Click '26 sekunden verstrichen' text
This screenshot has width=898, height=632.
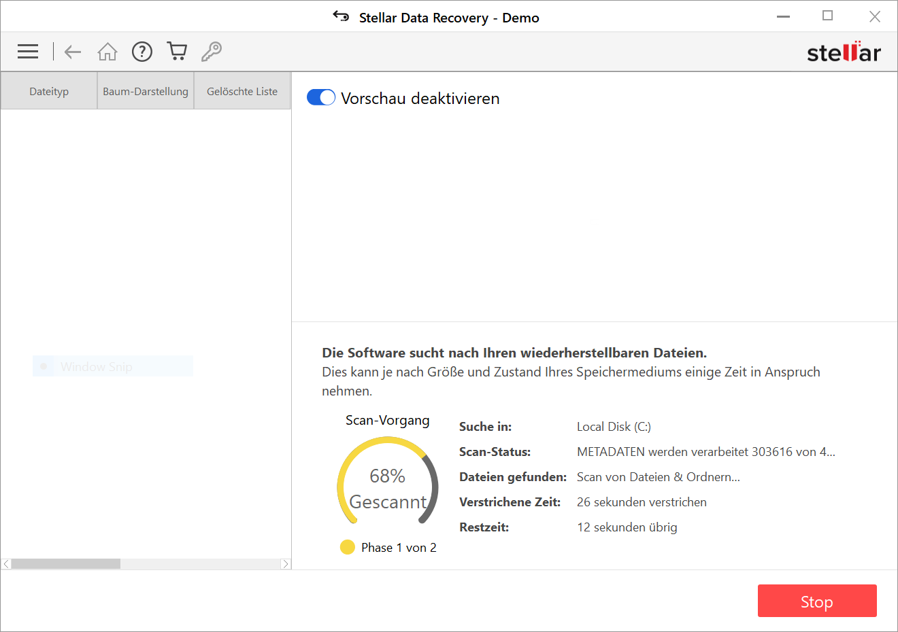[642, 502]
